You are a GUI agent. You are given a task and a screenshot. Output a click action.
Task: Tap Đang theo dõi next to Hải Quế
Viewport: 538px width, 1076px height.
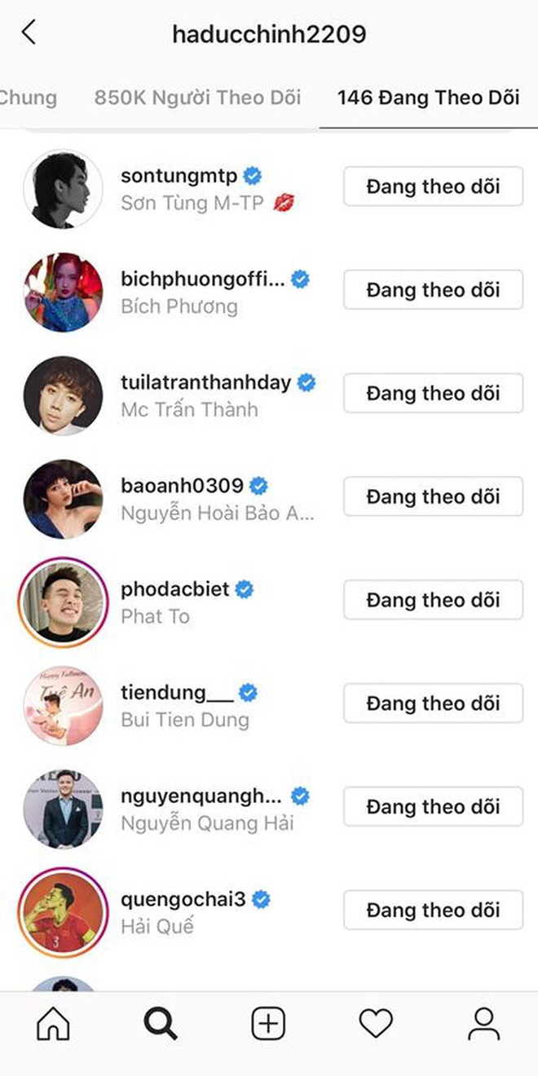pyautogui.click(x=433, y=910)
